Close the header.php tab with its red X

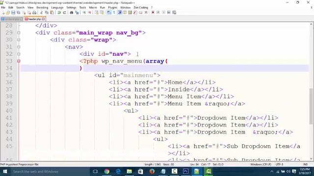[x=43, y=19]
